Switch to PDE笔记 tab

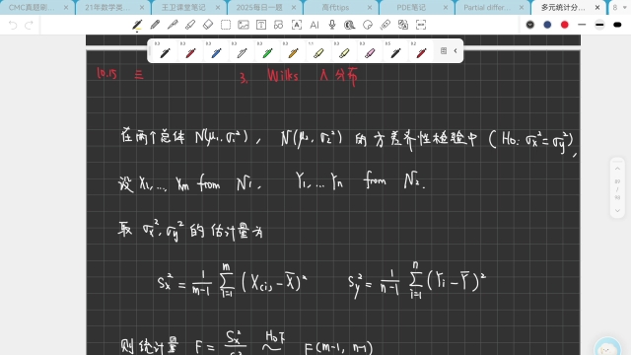click(x=411, y=7)
